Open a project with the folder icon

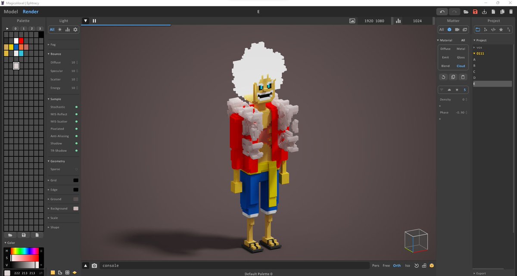(x=466, y=12)
